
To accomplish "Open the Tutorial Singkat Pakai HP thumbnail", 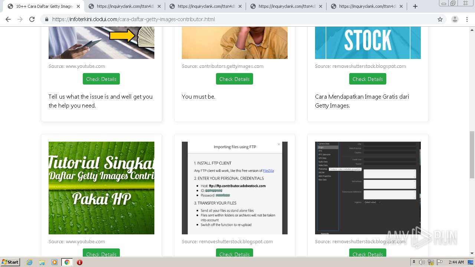I will pyautogui.click(x=101, y=188).
